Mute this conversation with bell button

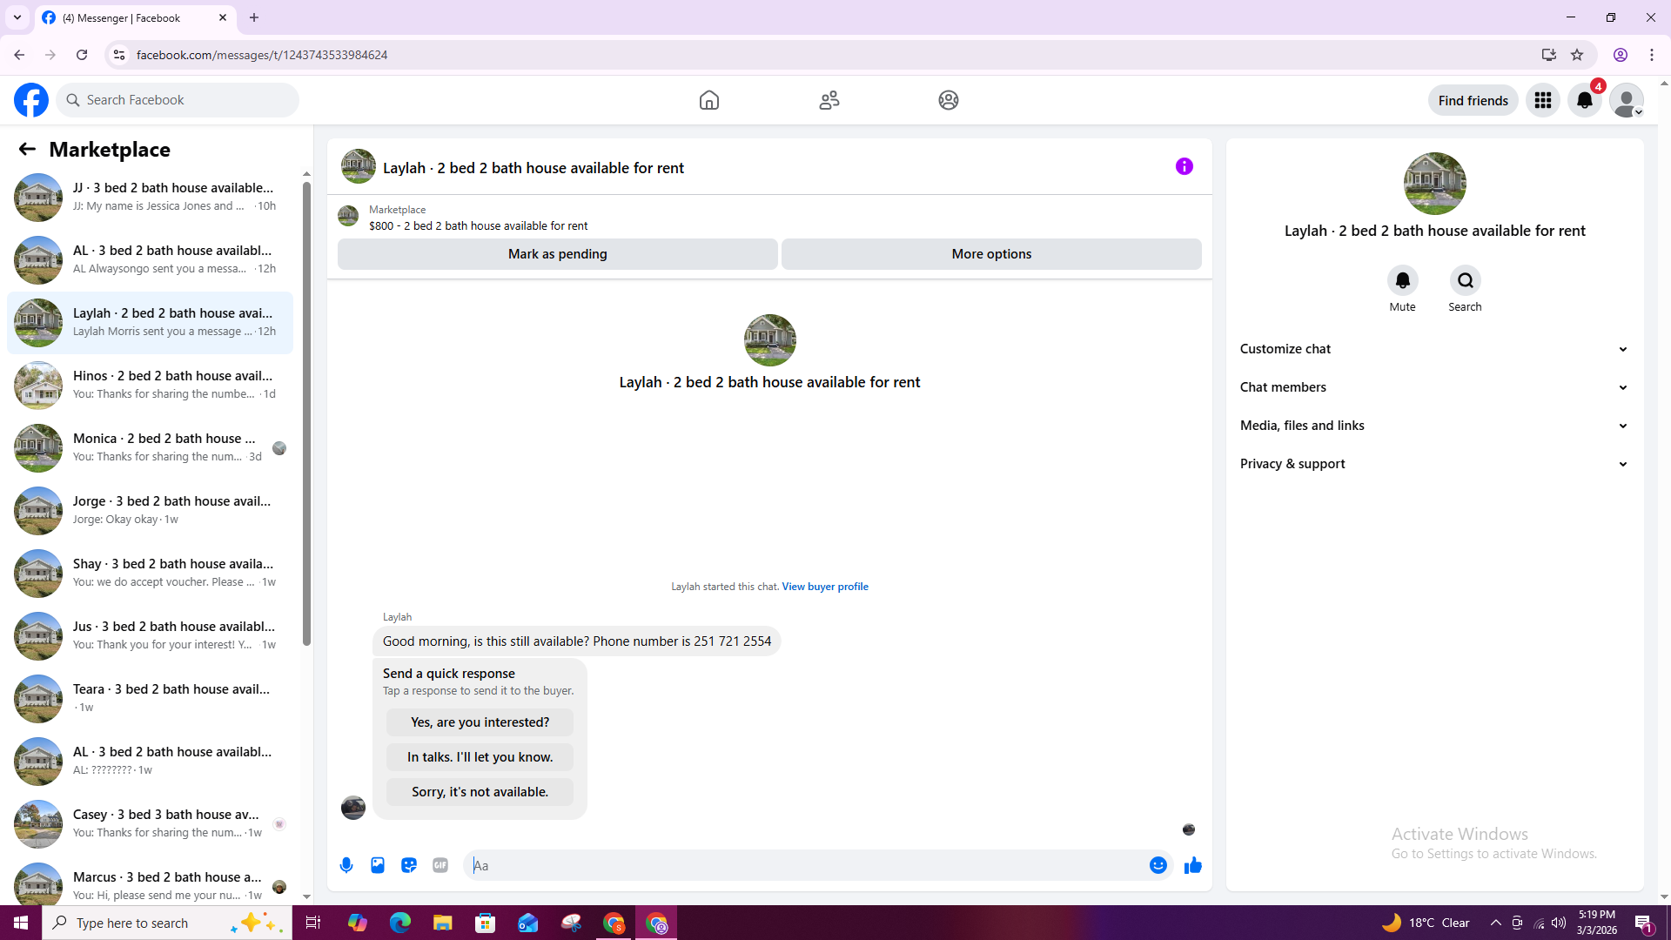[x=1402, y=280]
